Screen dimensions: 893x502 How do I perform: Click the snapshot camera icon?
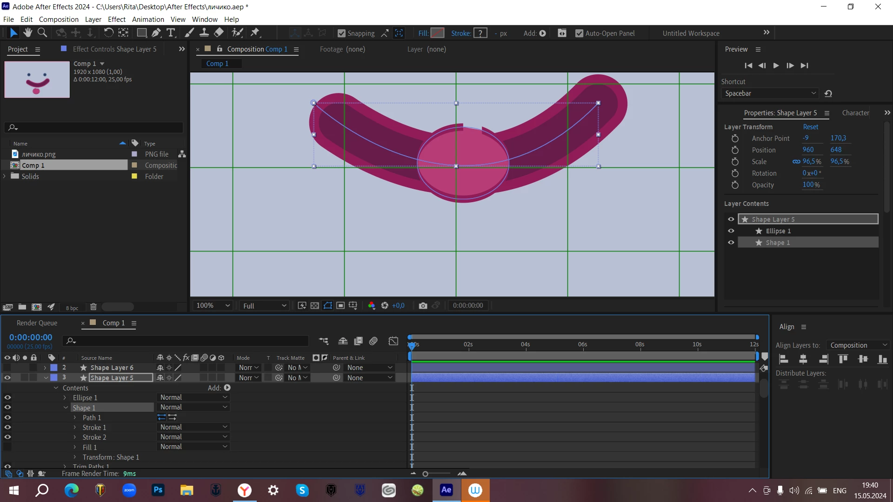(423, 306)
